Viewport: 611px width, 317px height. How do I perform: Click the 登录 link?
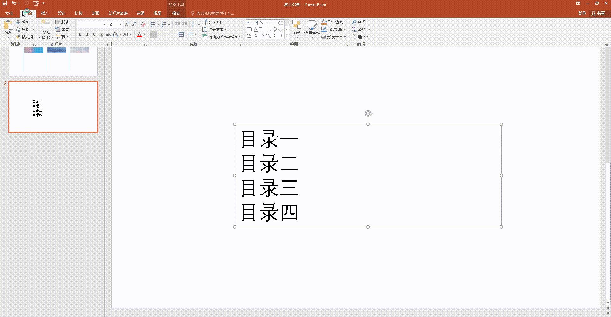(582, 13)
